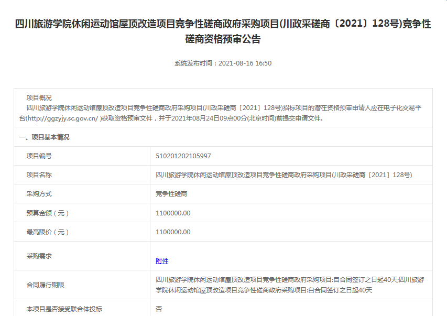Image resolution: width=447 pixels, height=316 pixels.
Task: Select the 否 value cell
Action: [x=291, y=308]
